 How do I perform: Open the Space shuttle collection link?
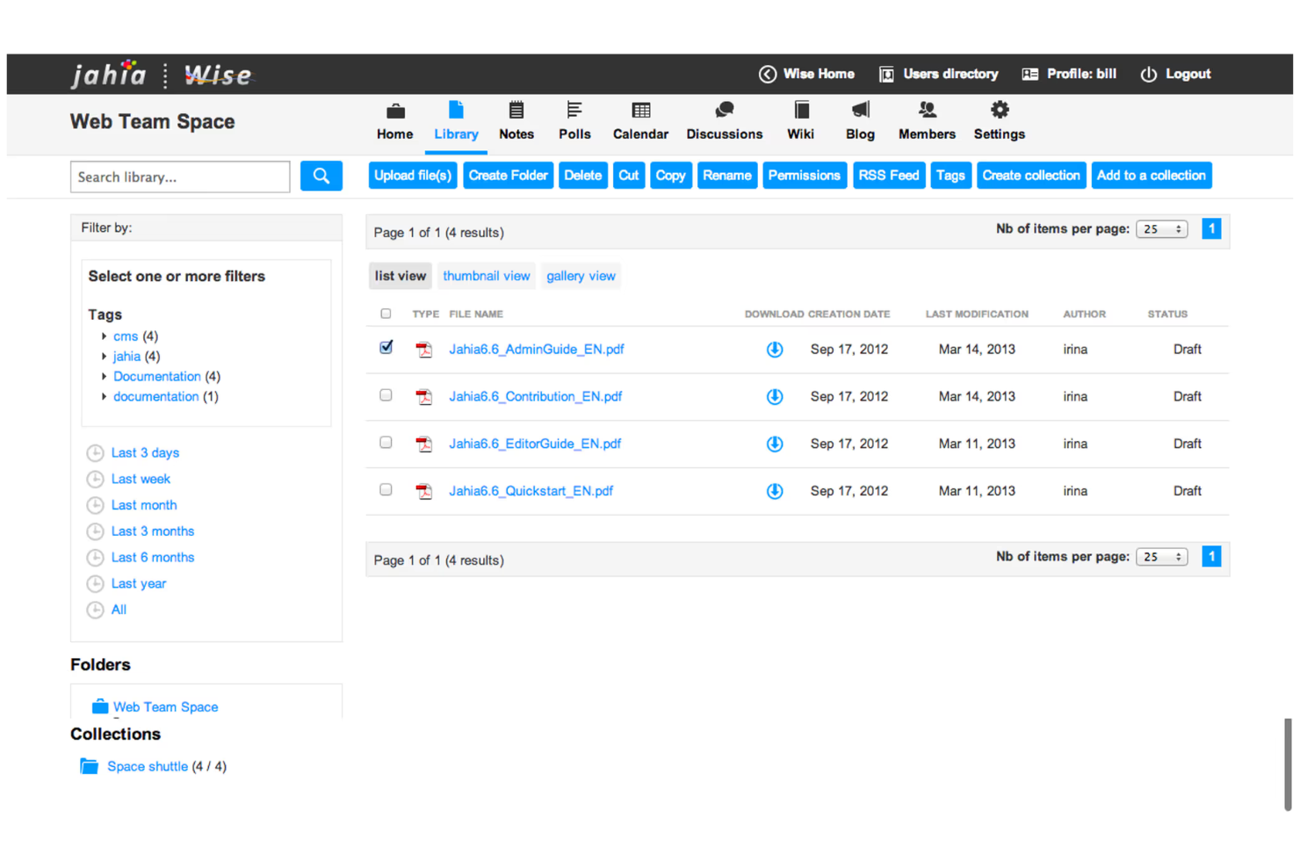tap(148, 767)
